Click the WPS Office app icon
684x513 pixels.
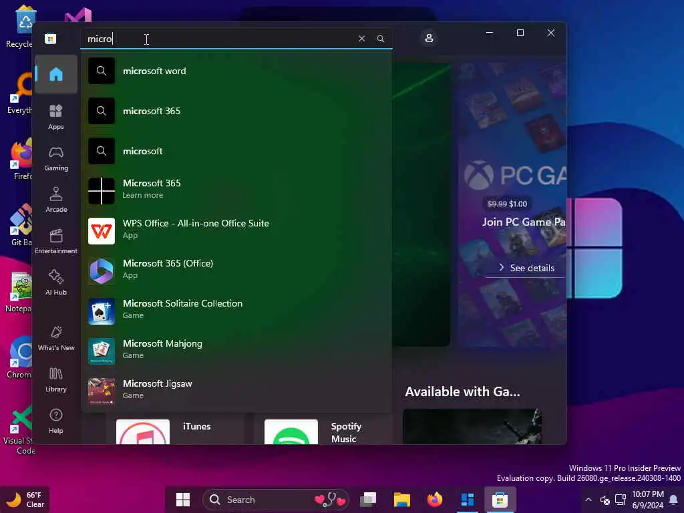click(102, 230)
